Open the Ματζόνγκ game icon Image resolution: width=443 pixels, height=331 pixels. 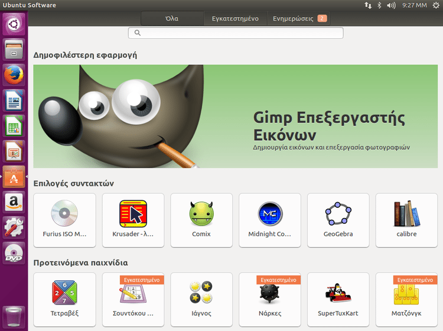pyautogui.click(x=406, y=294)
